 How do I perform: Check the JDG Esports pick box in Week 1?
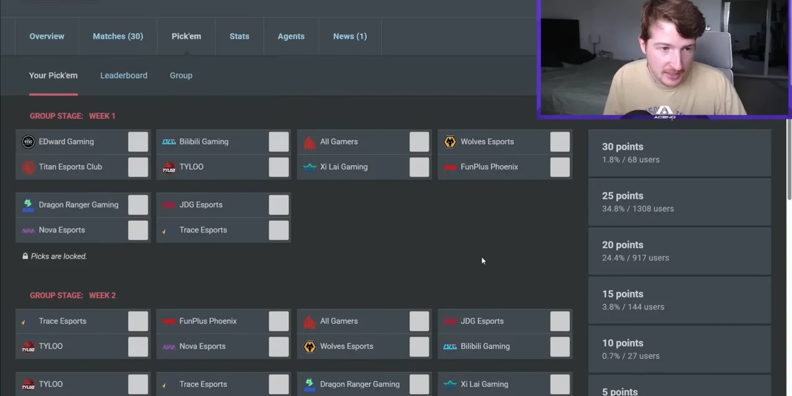(278, 205)
